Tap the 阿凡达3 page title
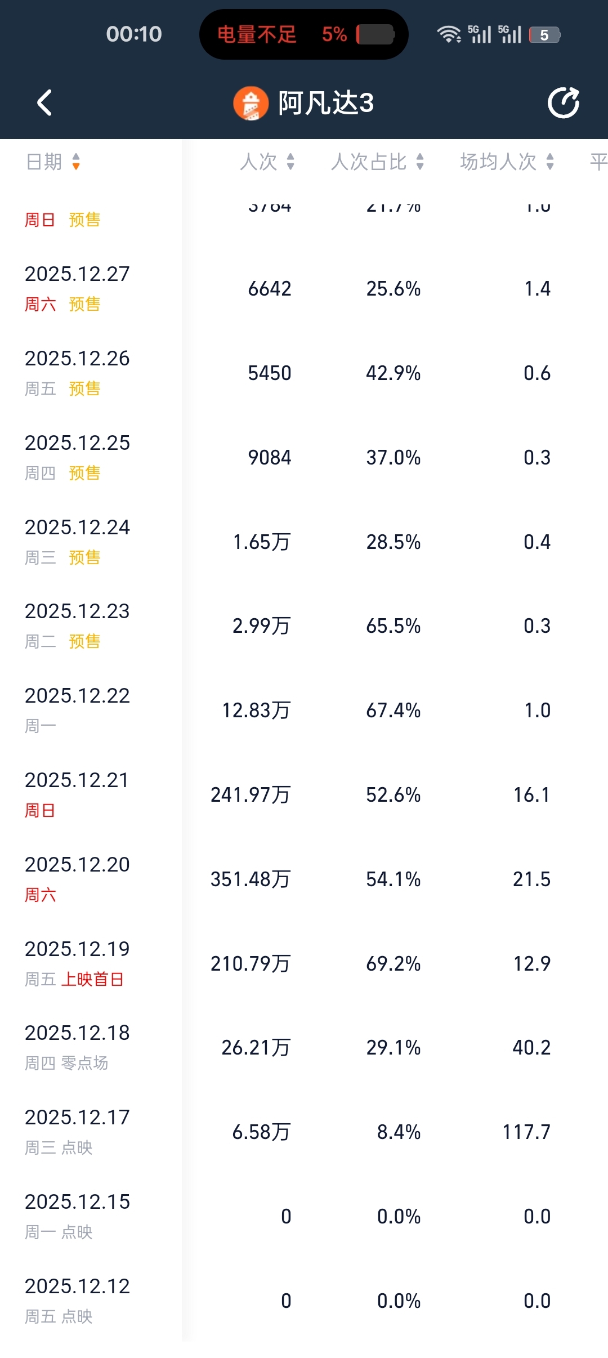Screen dimensions: 608x1358 pos(326,104)
